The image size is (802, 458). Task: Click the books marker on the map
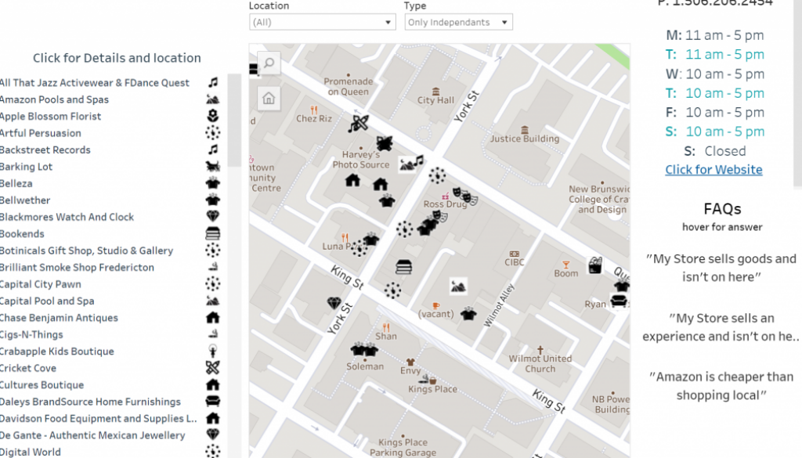point(404,267)
